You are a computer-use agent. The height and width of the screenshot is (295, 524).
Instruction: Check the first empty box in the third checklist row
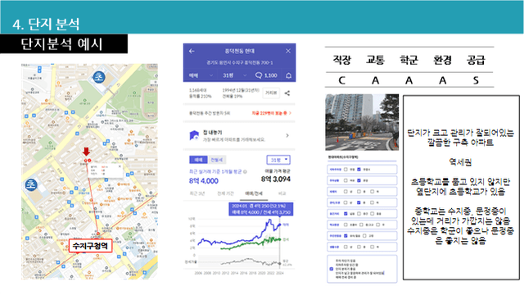(346, 192)
